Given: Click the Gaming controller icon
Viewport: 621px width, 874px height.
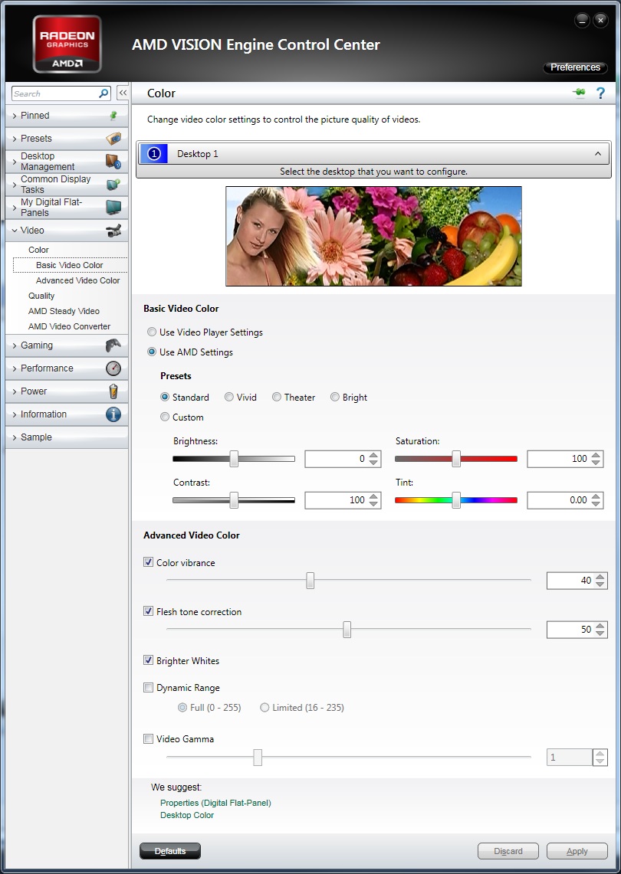Looking at the screenshot, I should click(113, 345).
